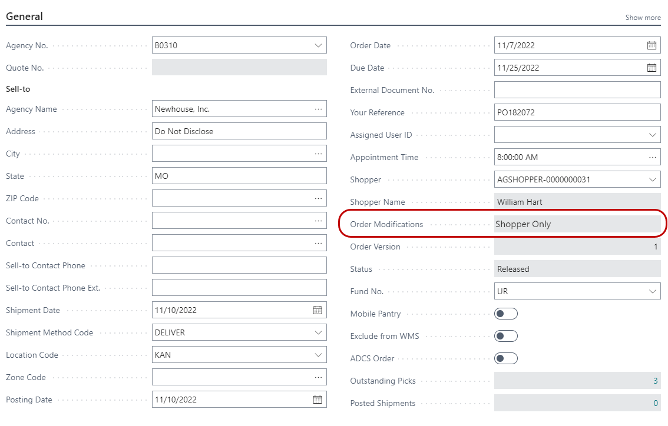The height and width of the screenshot is (426, 668).
Task: Click the Agency Name lookup ellipsis
Action: click(318, 109)
